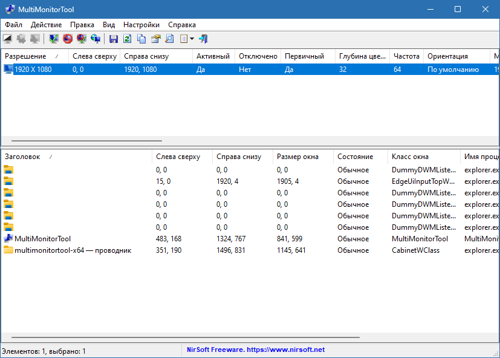500x358 pixels.
Task: Click the MultiMonitorTool row app icon
Action: click(x=8, y=238)
